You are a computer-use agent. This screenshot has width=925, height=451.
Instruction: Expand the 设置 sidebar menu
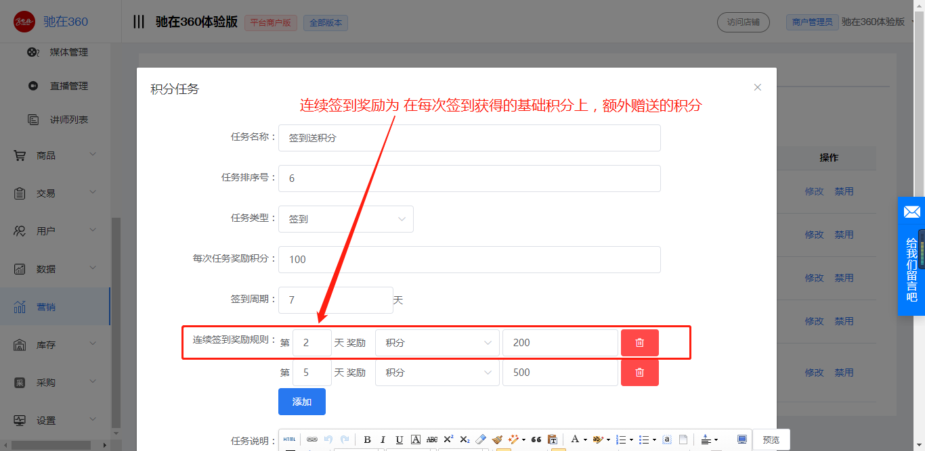[55, 421]
